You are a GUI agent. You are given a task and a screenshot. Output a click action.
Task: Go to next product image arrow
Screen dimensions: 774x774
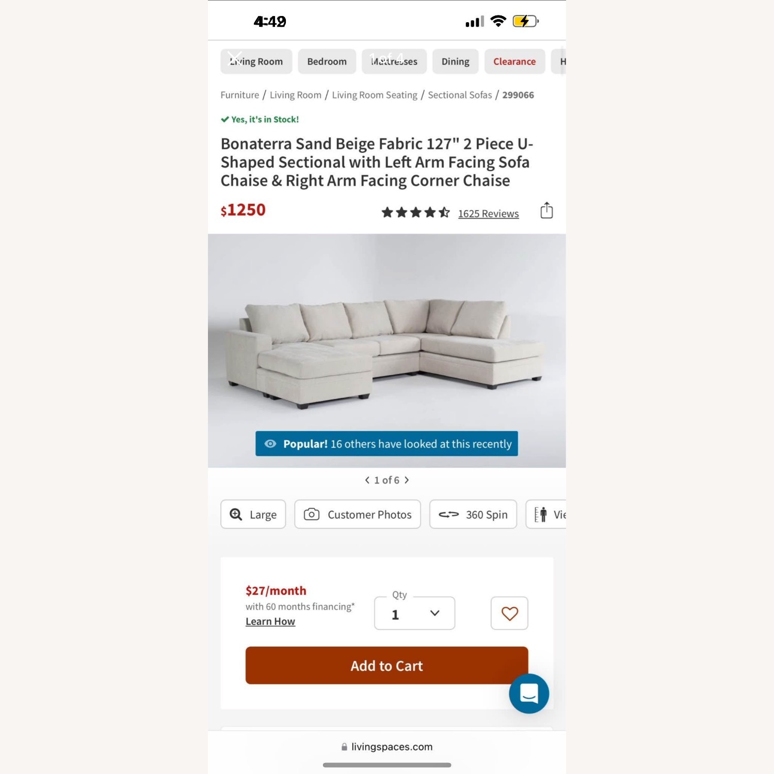[x=407, y=480]
